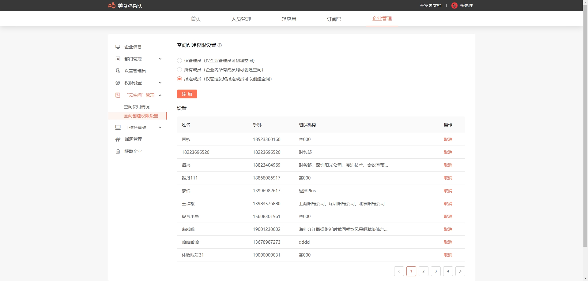Click the 设置管理员 person icon

(118, 71)
